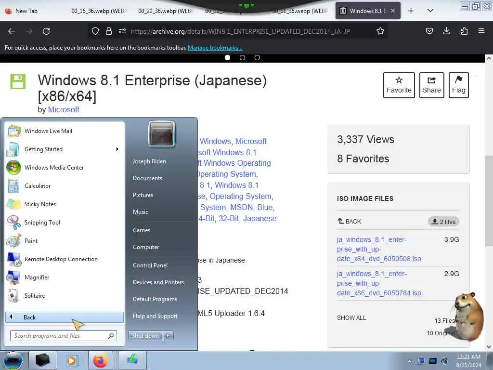Launch Paint from Start menu
The height and width of the screenshot is (370, 493).
click(65, 241)
